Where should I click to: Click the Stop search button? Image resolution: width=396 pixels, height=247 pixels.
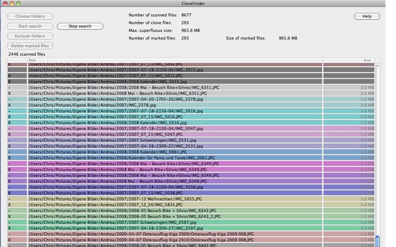click(80, 26)
